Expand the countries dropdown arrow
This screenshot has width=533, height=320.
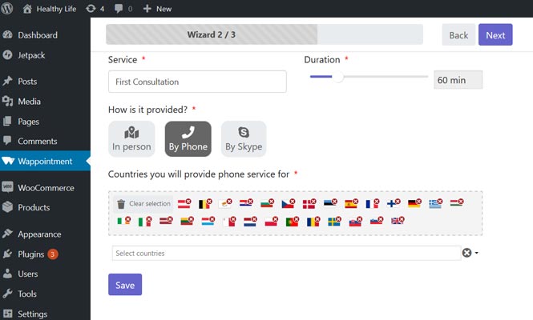[477, 253]
